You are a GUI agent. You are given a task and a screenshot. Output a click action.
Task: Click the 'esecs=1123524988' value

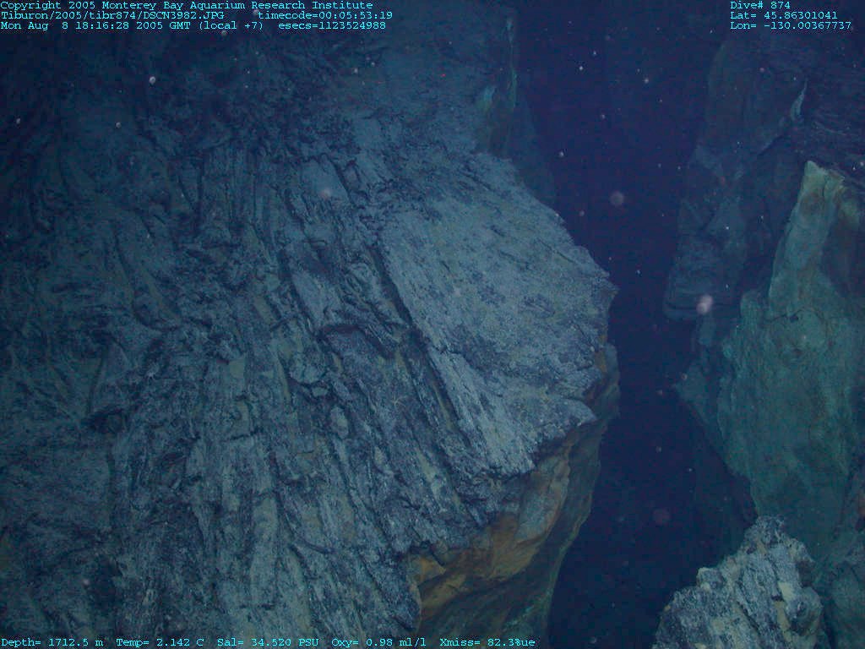click(331, 25)
